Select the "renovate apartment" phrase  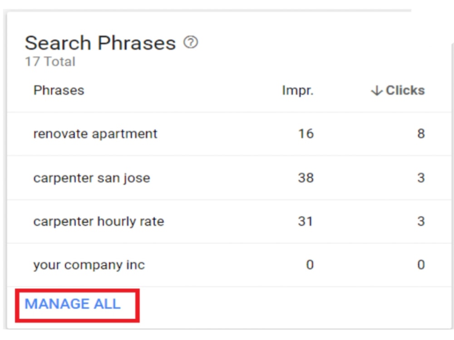(95, 134)
